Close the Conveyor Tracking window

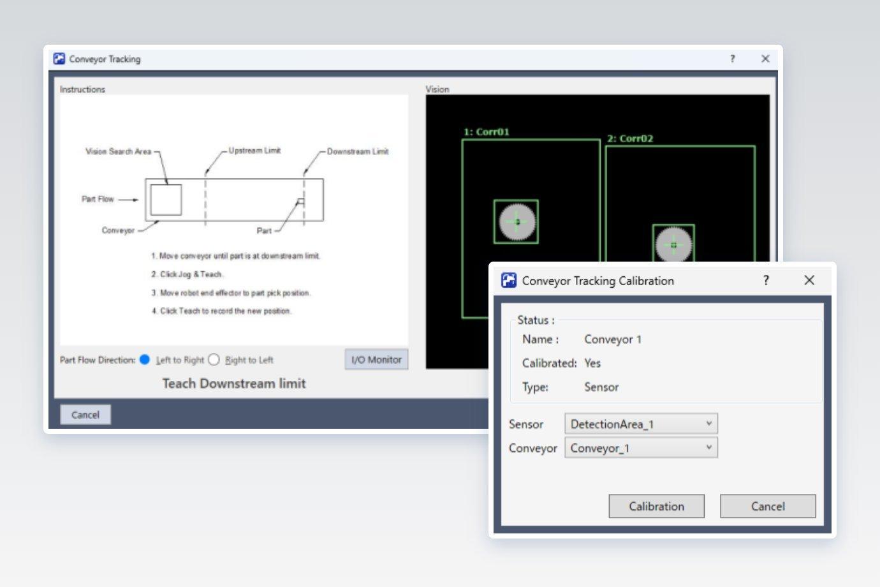coord(765,59)
